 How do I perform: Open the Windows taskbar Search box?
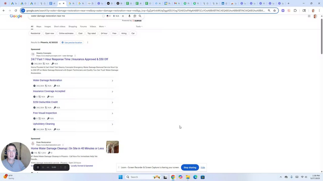pyautogui.click(x=143, y=177)
